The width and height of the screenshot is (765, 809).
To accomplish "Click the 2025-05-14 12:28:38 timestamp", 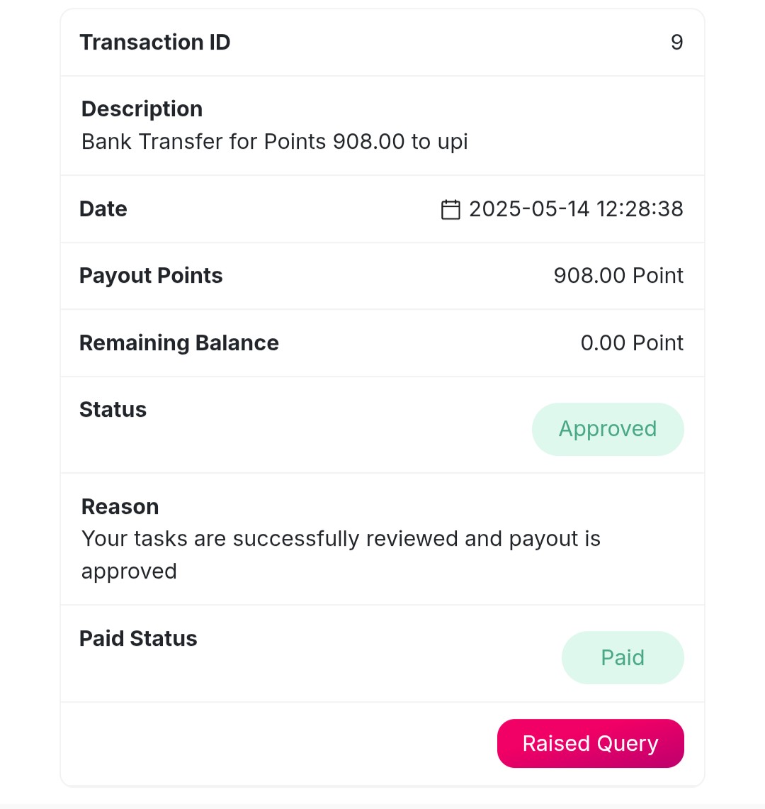I will (x=576, y=209).
